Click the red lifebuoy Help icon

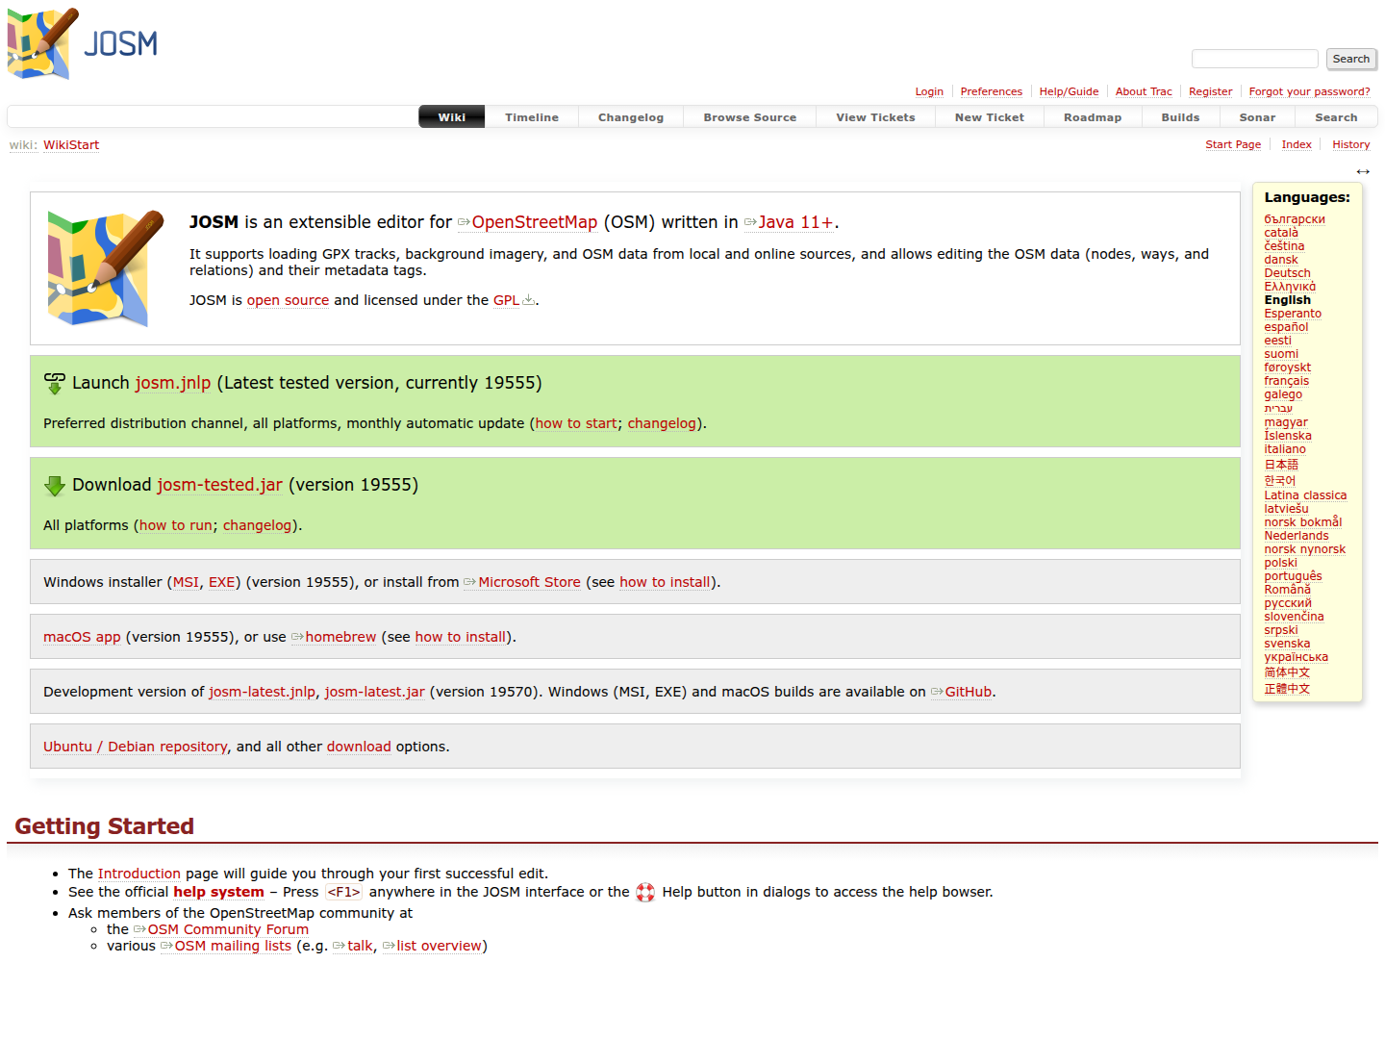tap(645, 893)
